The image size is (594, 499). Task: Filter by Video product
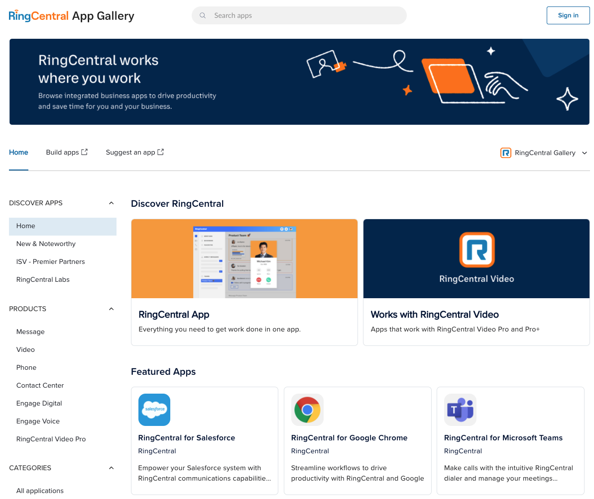point(25,350)
